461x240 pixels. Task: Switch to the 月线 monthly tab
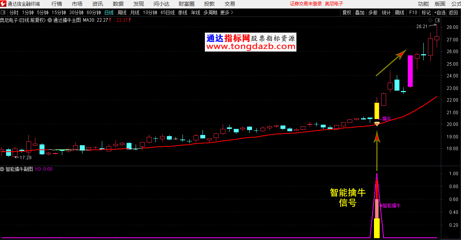135,13
